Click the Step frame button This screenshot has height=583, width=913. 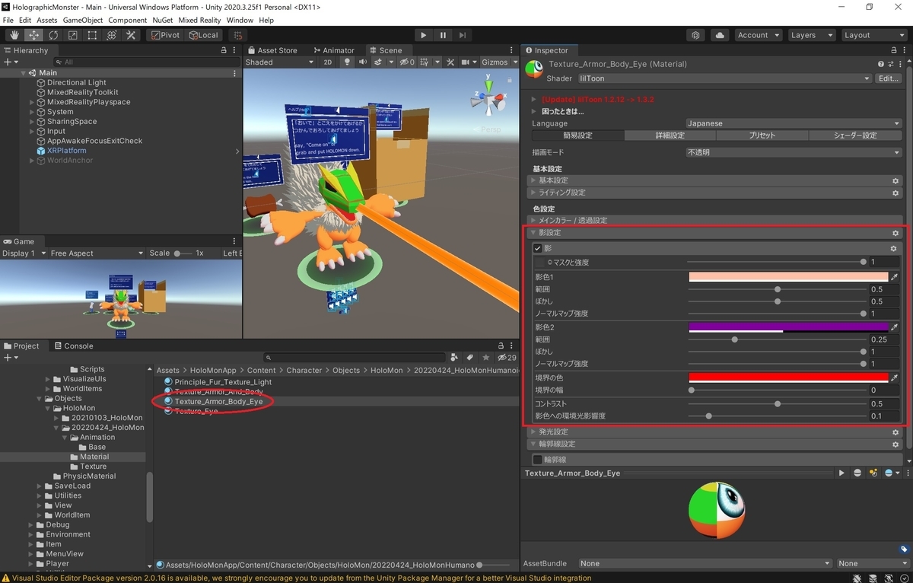click(462, 35)
